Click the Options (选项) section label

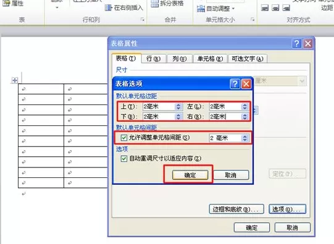click(122, 149)
